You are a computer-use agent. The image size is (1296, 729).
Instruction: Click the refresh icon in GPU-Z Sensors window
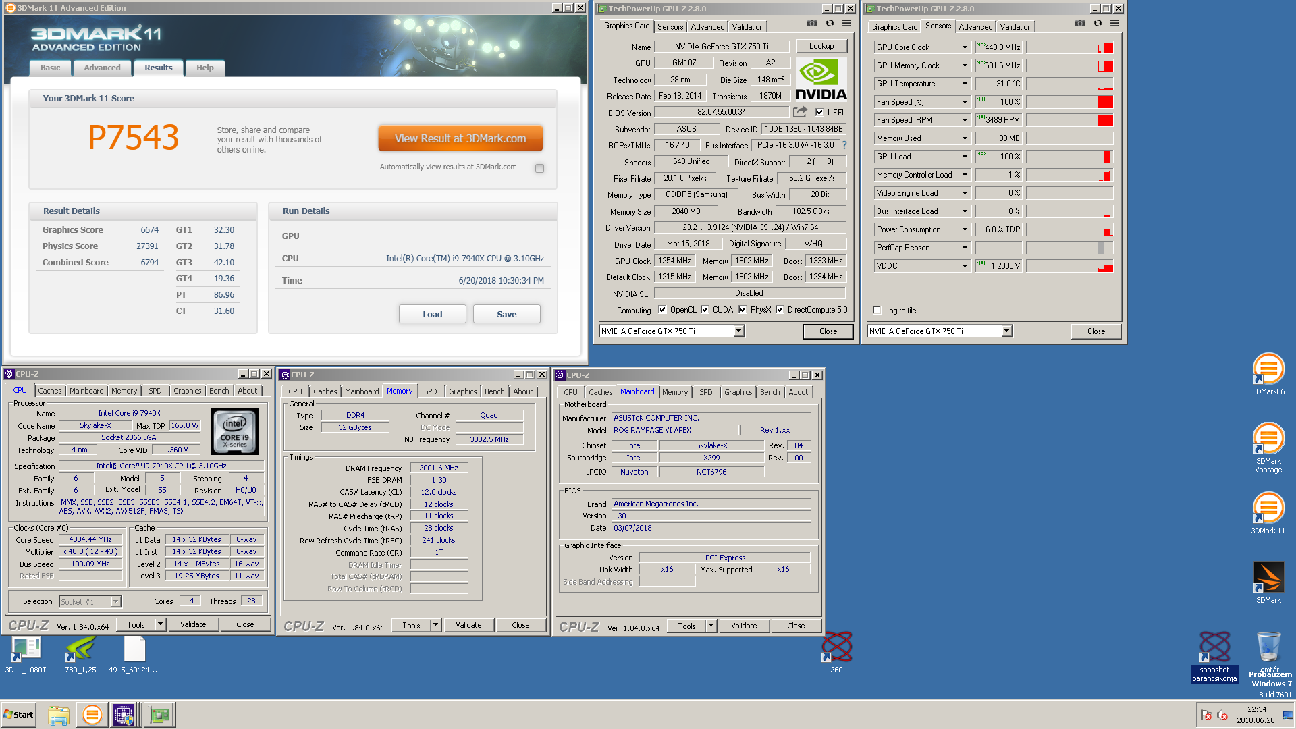point(1098,24)
